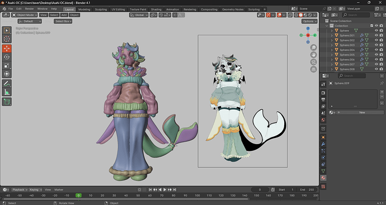The image size is (386, 205).
Task: Click the pan view hand icon
Action: [313, 55]
